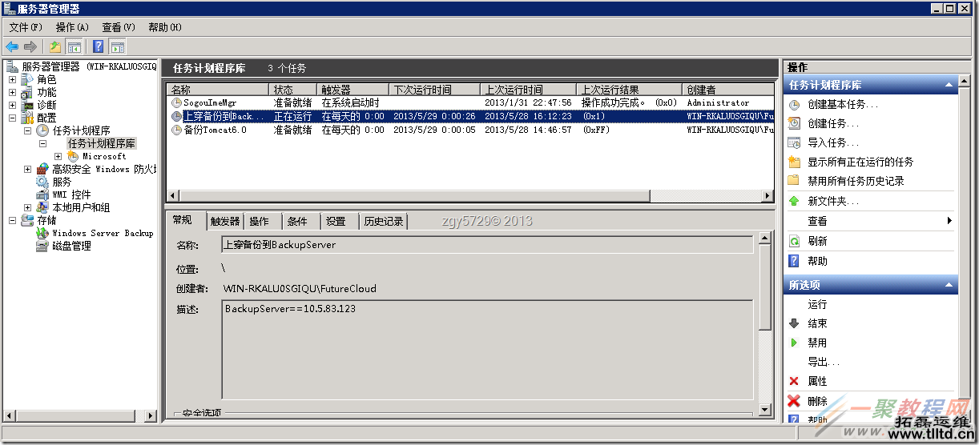Click the red 删除 delete action
Screen dimensions: 979x445
(x=817, y=401)
